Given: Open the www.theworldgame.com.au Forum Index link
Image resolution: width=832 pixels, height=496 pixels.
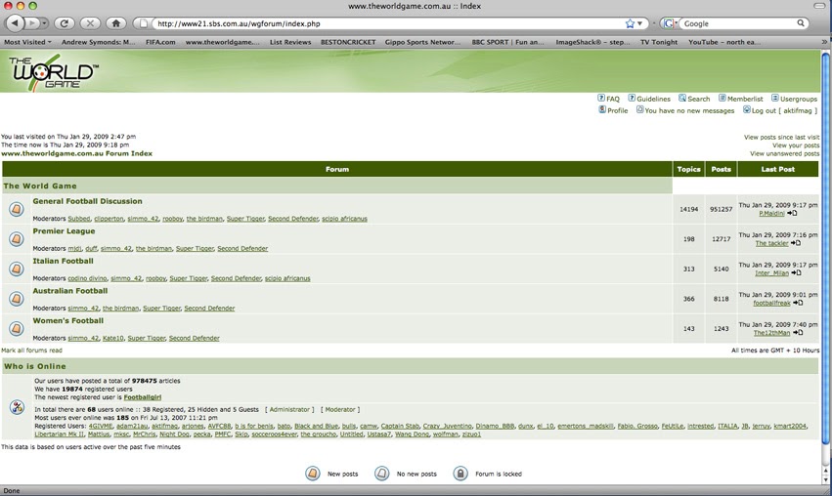Looking at the screenshot, I should (x=76, y=153).
